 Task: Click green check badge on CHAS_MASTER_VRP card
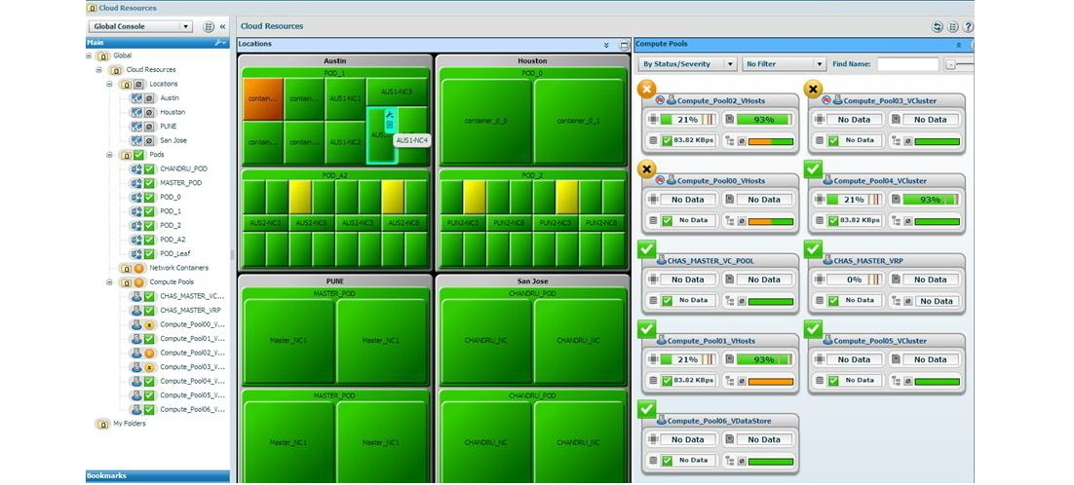[813, 248]
